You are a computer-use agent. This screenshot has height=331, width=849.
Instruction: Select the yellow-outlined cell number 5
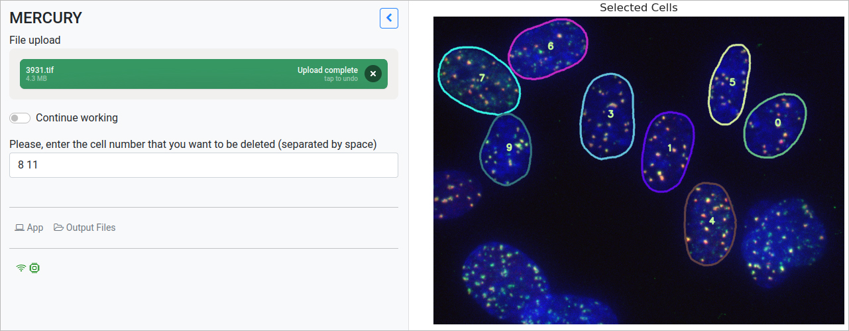pyautogui.click(x=732, y=83)
